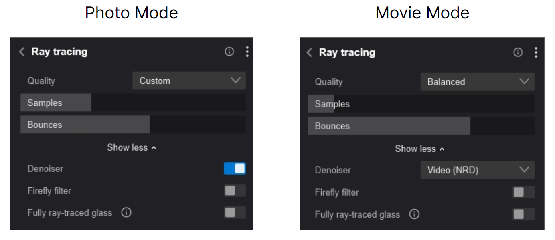The image size is (555, 240).
Task: Open Ray tracing info icon in Movie Mode
Action: 518,52
